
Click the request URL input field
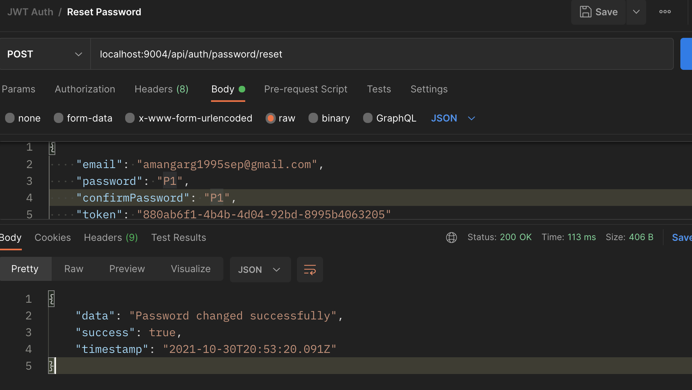click(x=382, y=54)
